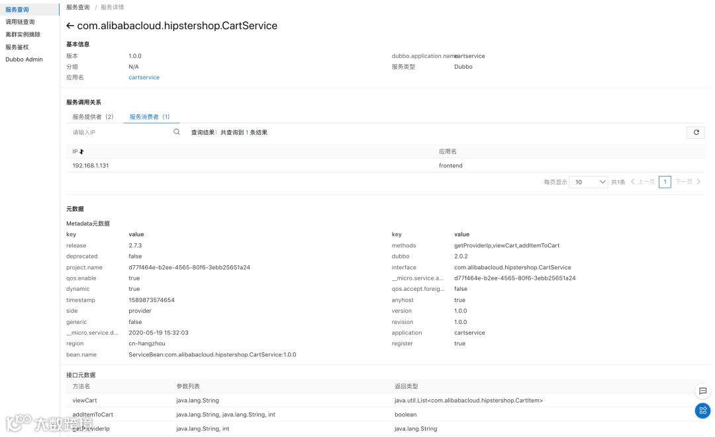The image size is (715, 437).
Task: Click the 服务类型 Dubbo value
Action: (x=463, y=67)
